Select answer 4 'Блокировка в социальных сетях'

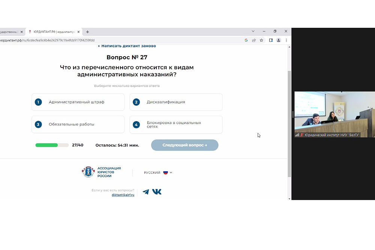(x=176, y=124)
